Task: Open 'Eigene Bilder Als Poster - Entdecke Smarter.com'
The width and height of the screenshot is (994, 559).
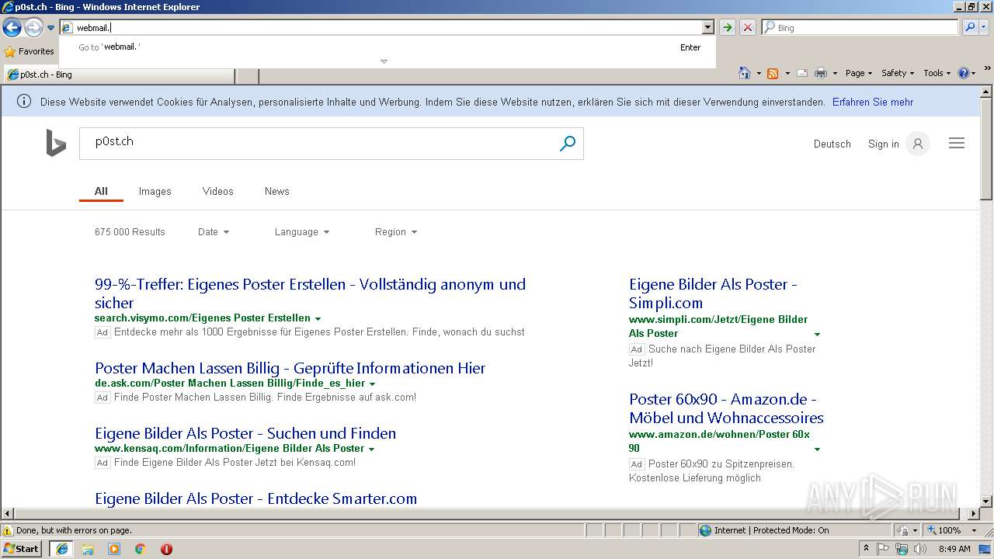Action: (x=255, y=498)
